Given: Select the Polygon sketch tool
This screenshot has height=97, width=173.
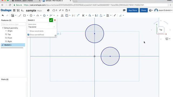Looking at the screenshot, I should point(44,16).
